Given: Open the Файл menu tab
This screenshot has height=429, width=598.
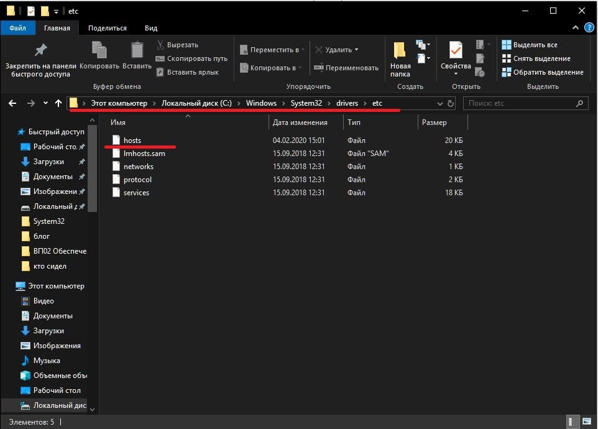Looking at the screenshot, I should (x=17, y=28).
